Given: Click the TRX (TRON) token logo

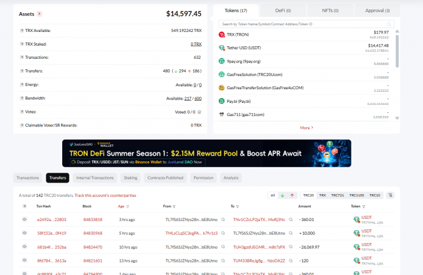Looking at the screenshot, I should (x=221, y=35).
